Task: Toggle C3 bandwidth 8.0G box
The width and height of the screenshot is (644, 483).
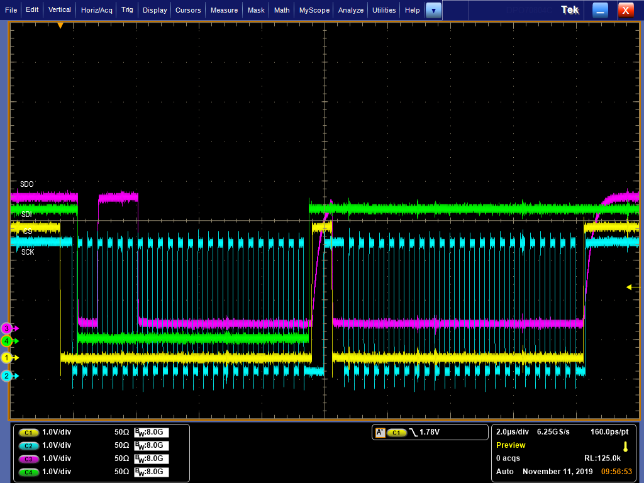Action: pos(152,458)
